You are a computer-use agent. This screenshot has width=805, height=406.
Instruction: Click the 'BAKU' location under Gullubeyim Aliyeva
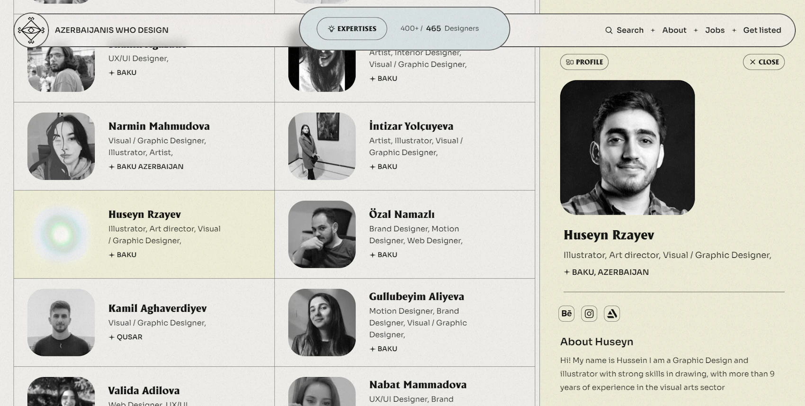pyautogui.click(x=387, y=349)
